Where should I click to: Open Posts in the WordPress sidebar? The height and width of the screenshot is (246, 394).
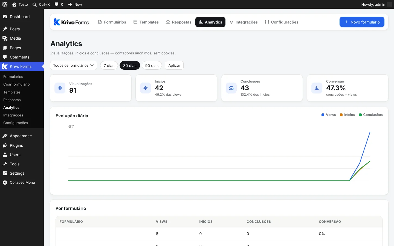[x=22, y=29]
